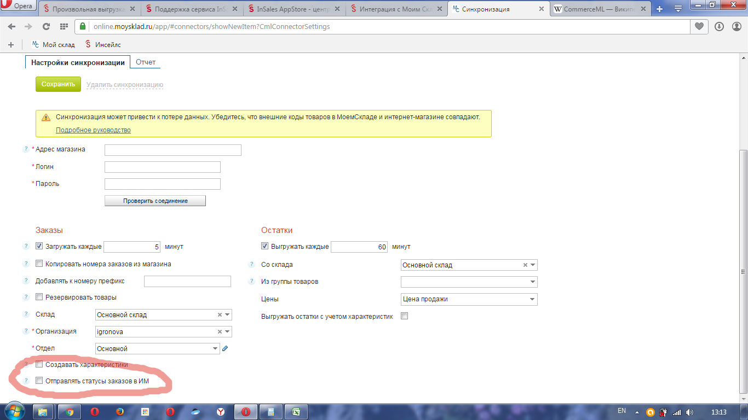Open Windows Start menu
Viewport: 748px width, 420px height.
[15, 411]
